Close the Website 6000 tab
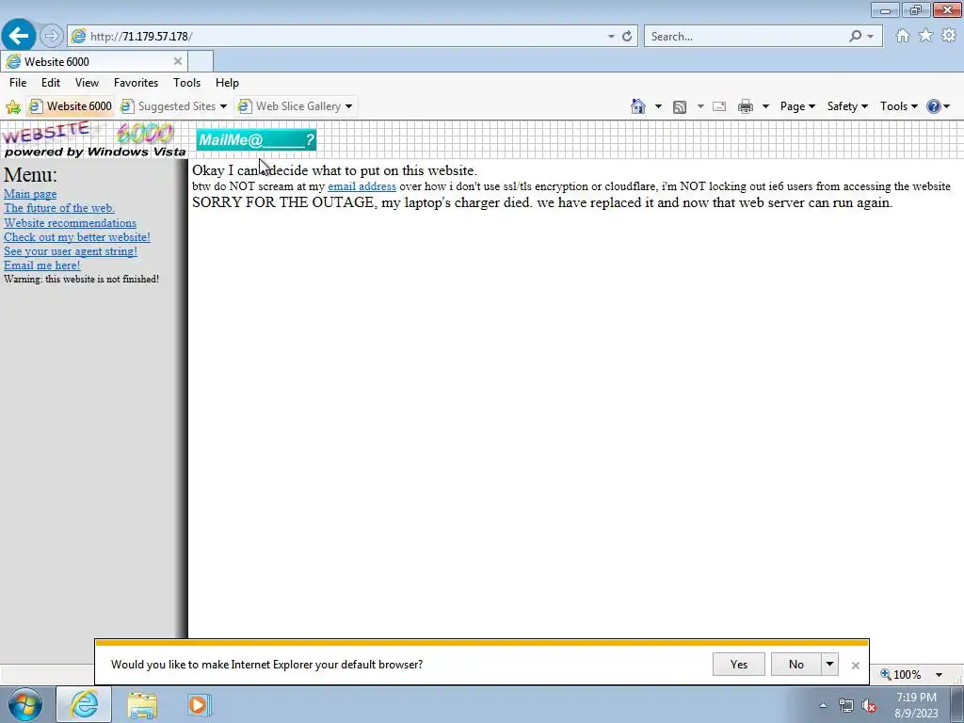The width and height of the screenshot is (964, 723). pyautogui.click(x=178, y=61)
